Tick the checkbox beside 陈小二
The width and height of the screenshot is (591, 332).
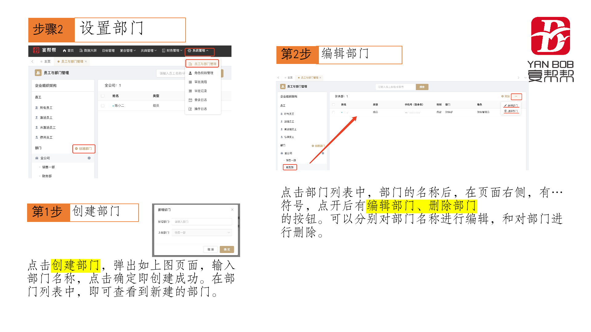point(103,106)
